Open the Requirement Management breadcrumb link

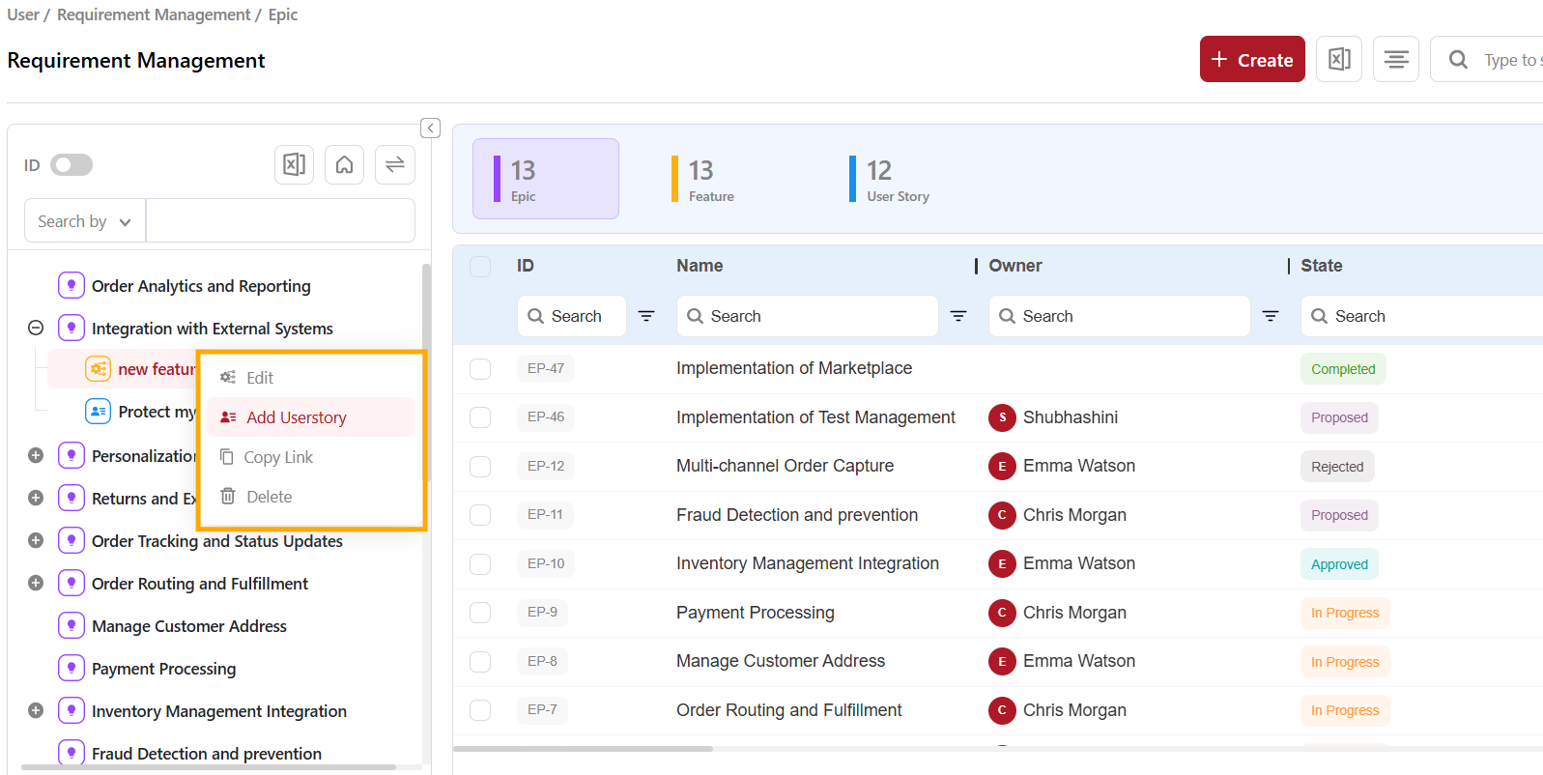[154, 14]
